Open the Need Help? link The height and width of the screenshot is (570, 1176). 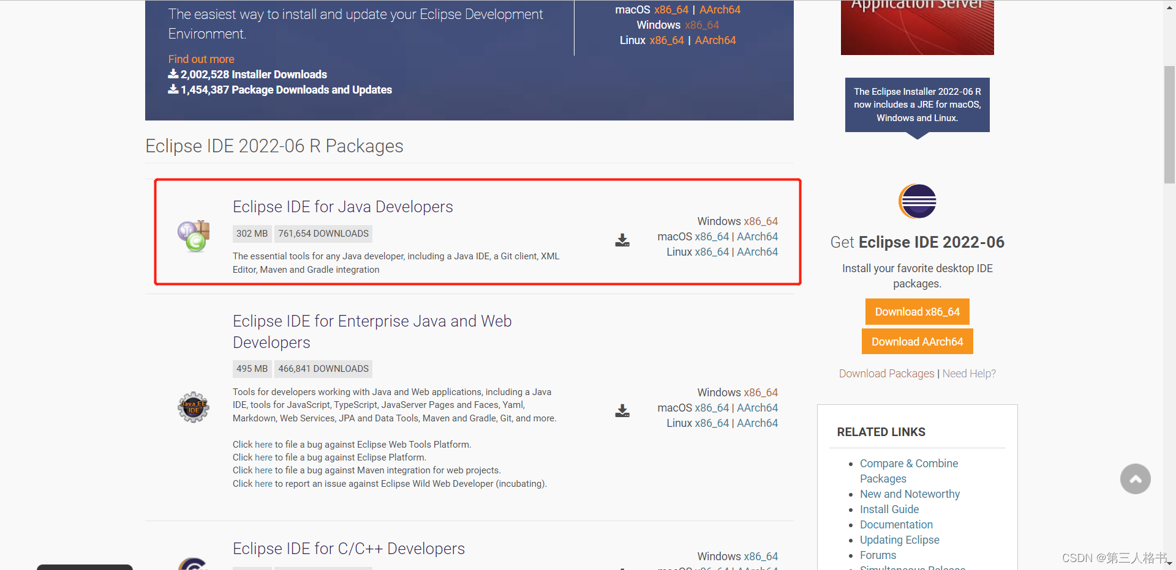pos(969,374)
